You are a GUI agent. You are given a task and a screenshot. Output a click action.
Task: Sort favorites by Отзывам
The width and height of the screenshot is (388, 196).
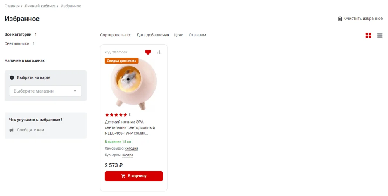click(197, 35)
